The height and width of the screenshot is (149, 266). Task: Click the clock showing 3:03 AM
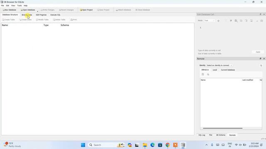pos(254,145)
